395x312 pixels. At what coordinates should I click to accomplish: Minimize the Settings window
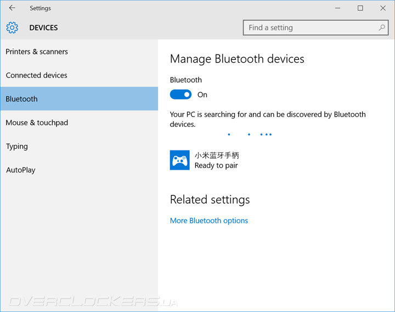point(336,8)
